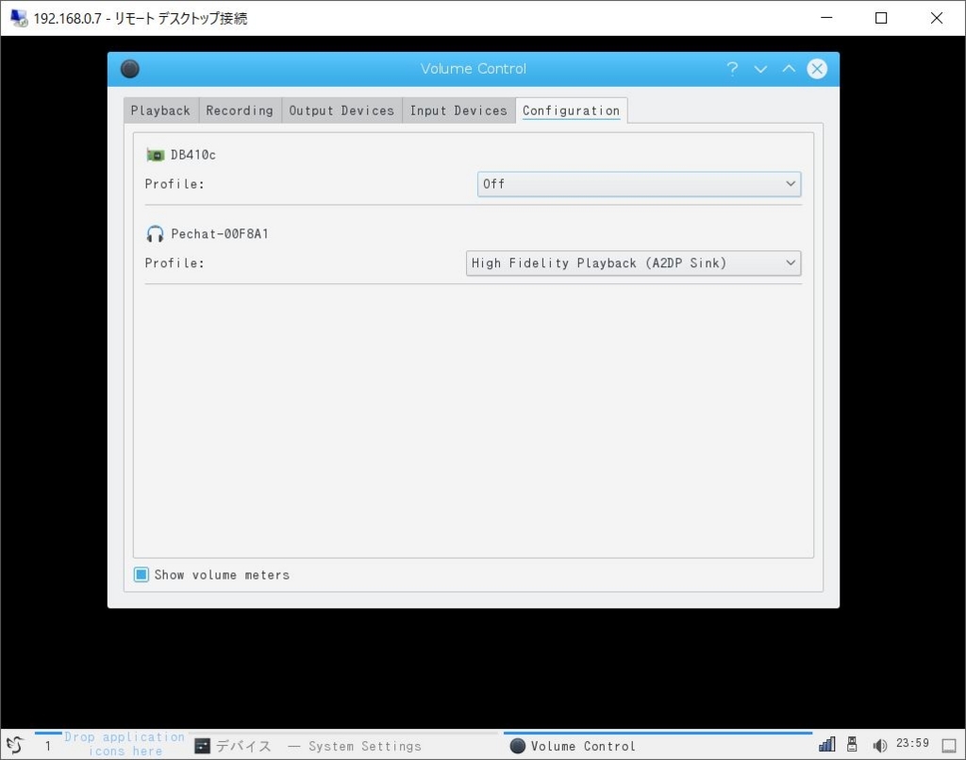Open the speaker volume tray icon
The height and width of the screenshot is (760, 966).
[879, 746]
